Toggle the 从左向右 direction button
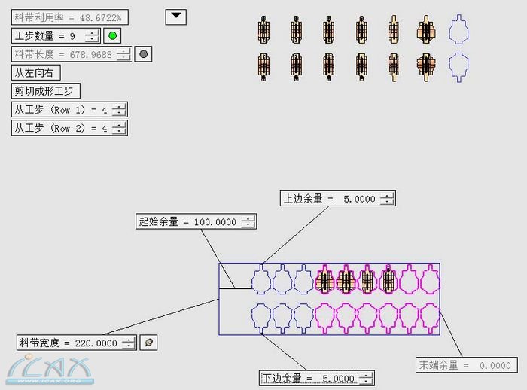Image resolution: width=527 pixels, height=390 pixels. pyautogui.click(x=36, y=72)
